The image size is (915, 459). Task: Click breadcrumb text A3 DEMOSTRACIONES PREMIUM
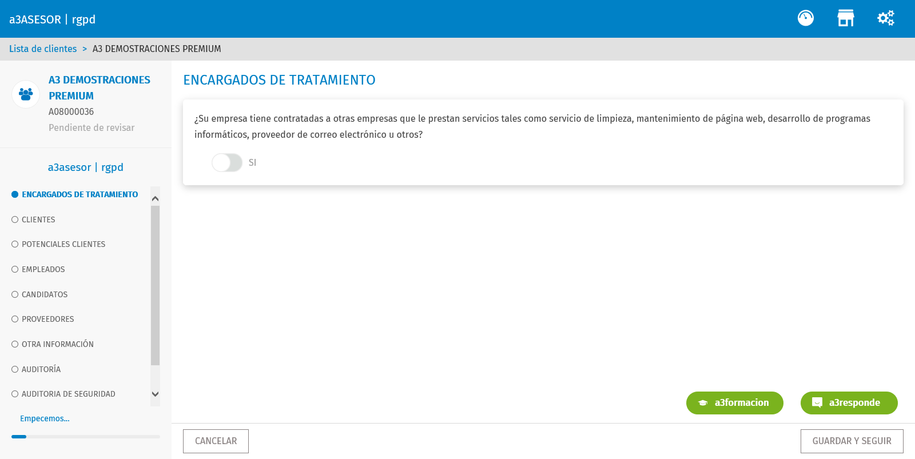click(x=157, y=49)
